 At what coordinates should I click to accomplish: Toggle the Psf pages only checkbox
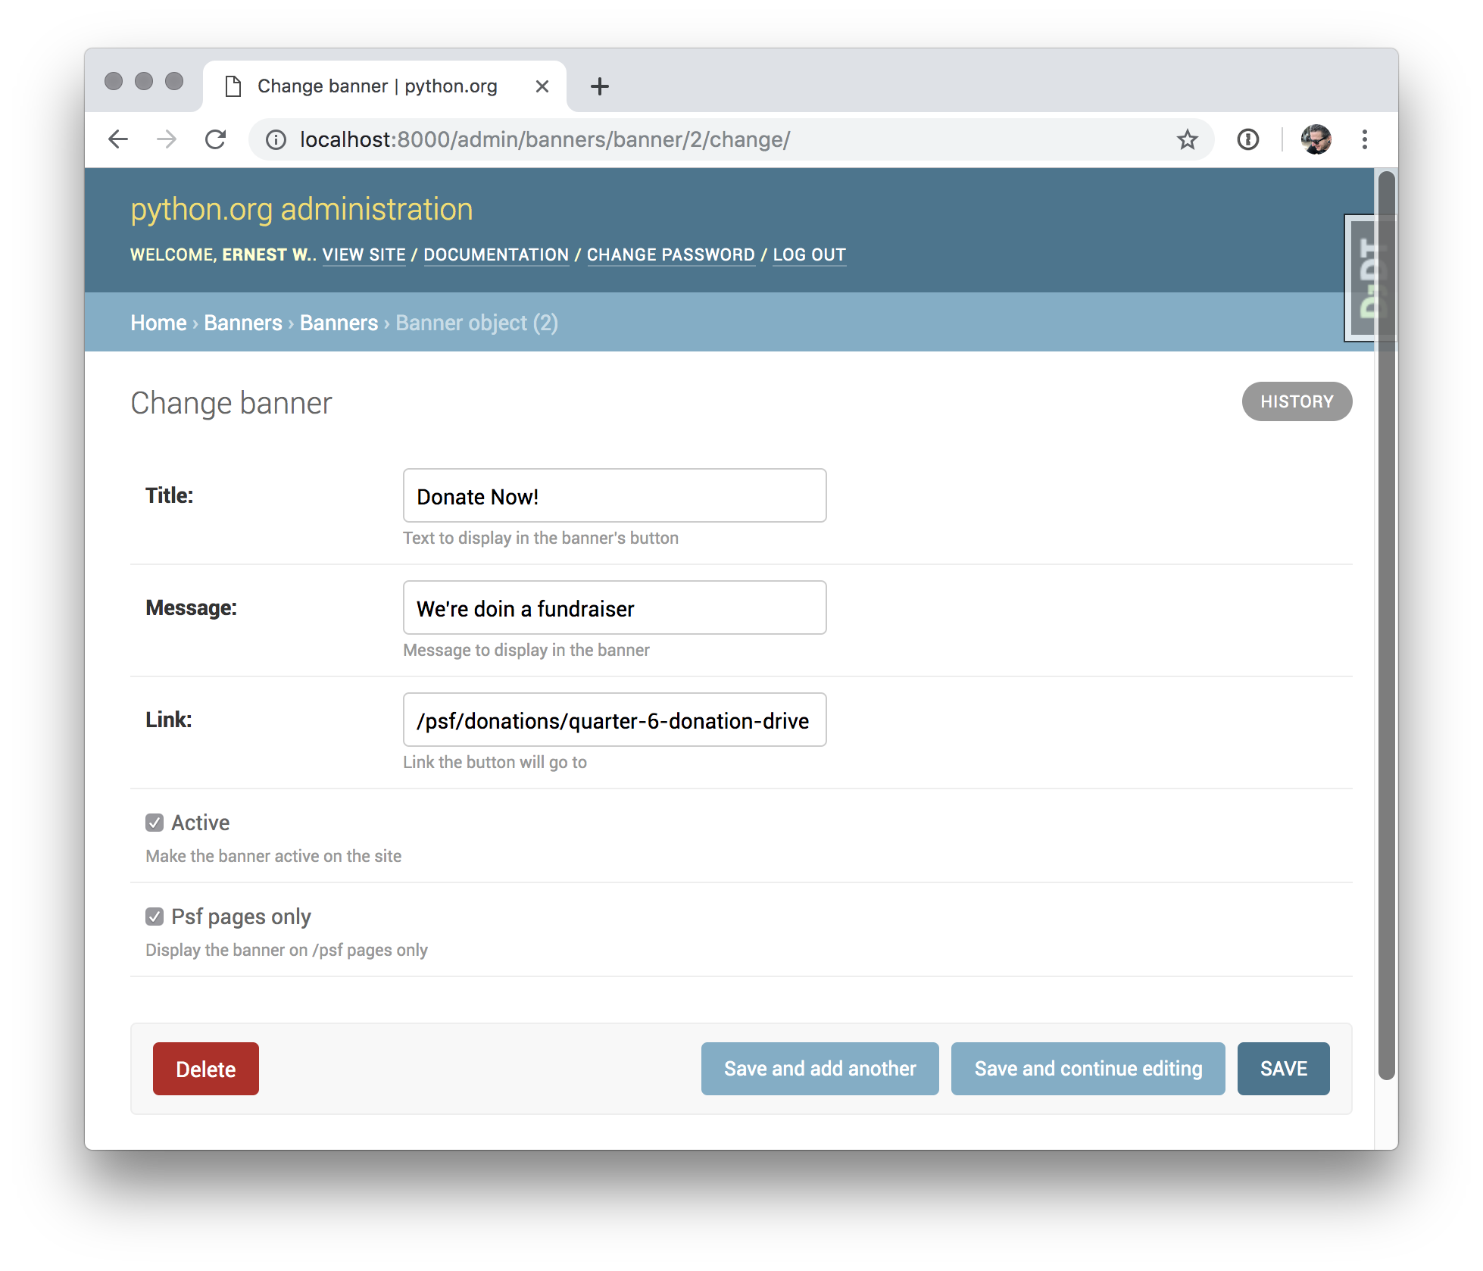155,917
